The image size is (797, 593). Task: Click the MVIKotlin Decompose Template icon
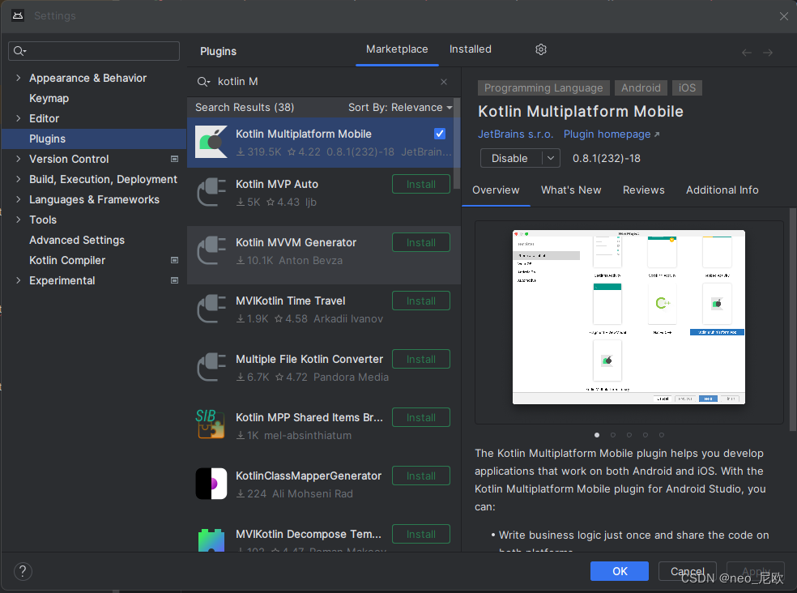211,540
